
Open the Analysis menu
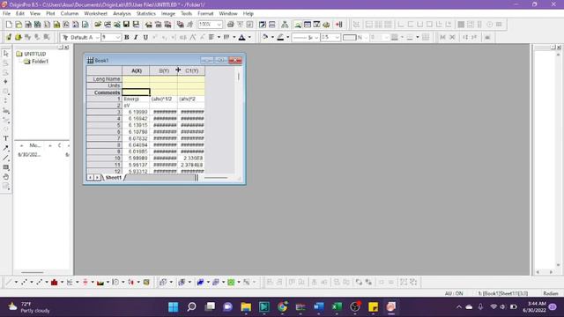click(122, 14)
